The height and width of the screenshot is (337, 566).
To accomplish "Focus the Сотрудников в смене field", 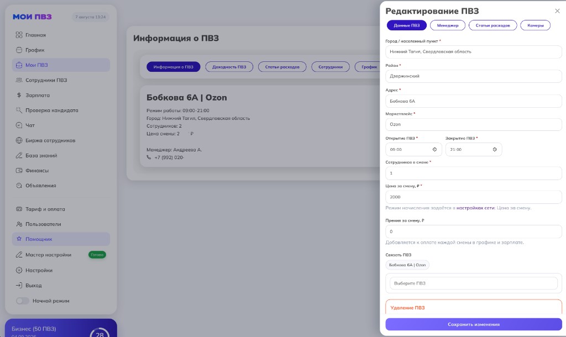I will [474, 173].
